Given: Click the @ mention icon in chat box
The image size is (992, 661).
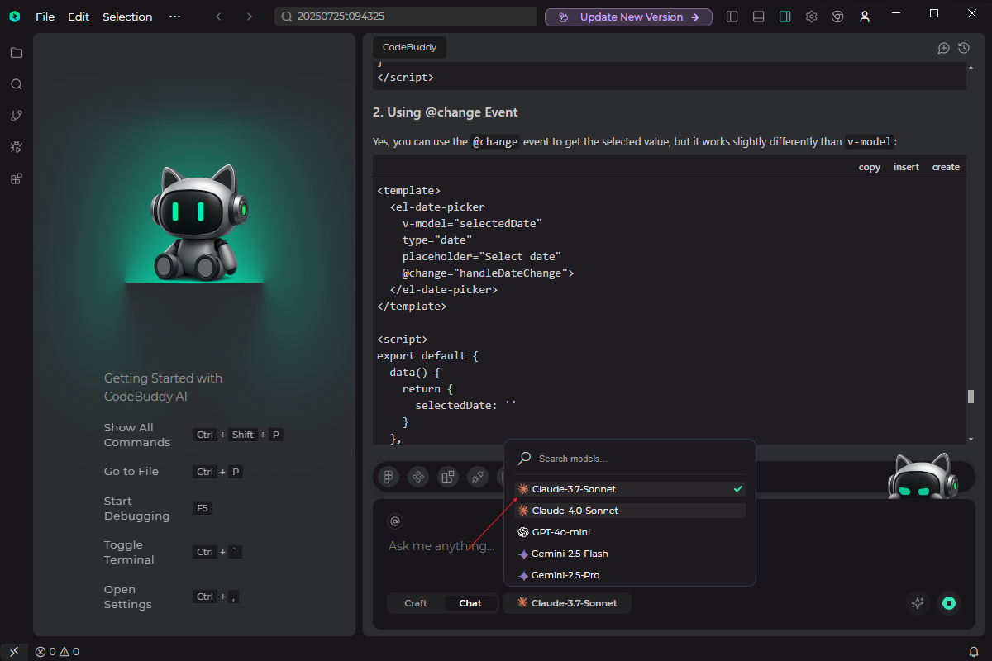Looking at the screenshot, I should [395, 521].
